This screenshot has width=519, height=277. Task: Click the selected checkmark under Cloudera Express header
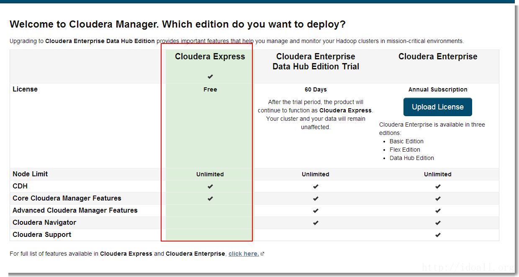tap(210, 76)
